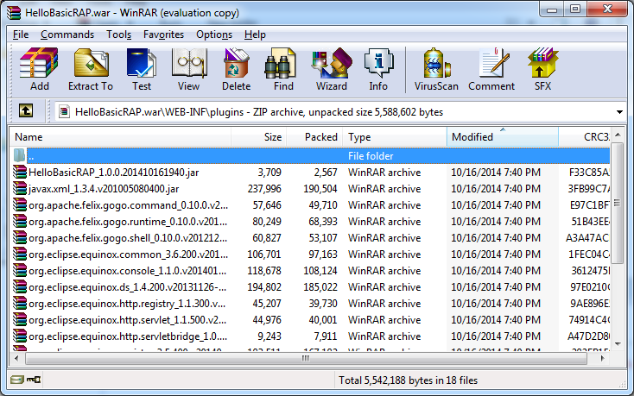Click the key password icon in status bar
The width and height of the screenshot is (634, 396).
point(34,380)
